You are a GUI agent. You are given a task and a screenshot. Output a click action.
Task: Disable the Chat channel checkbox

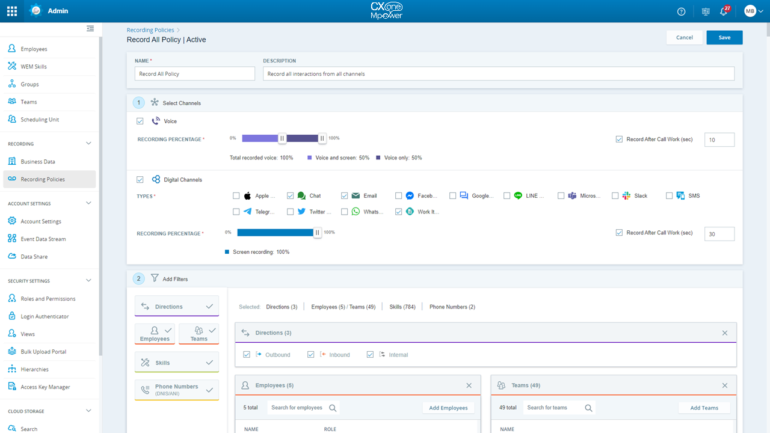291,195
